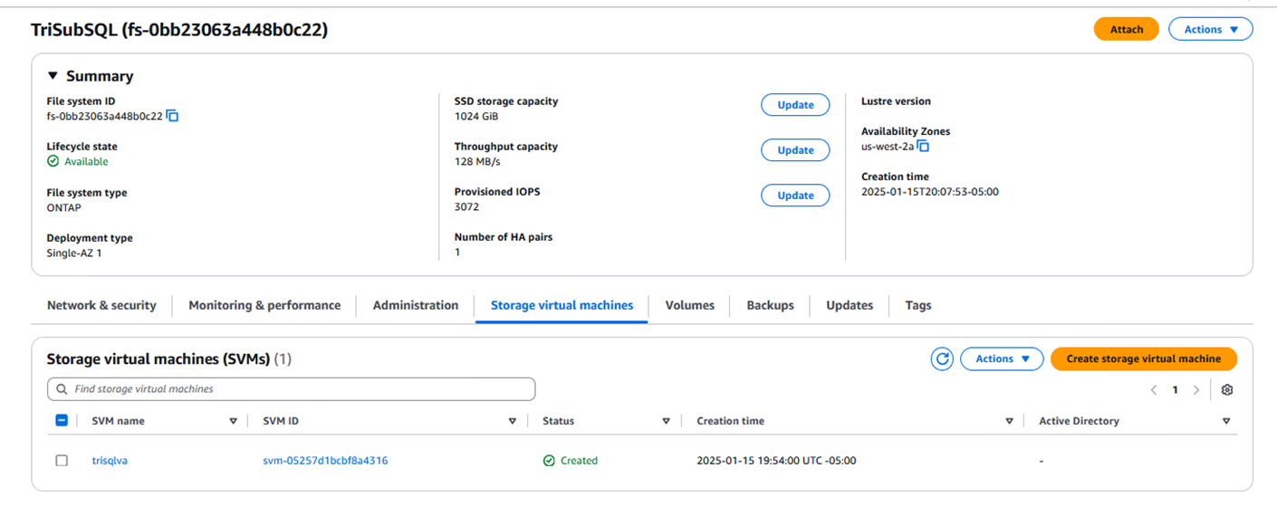Go to next page of SVMs

click(1196, 390)
